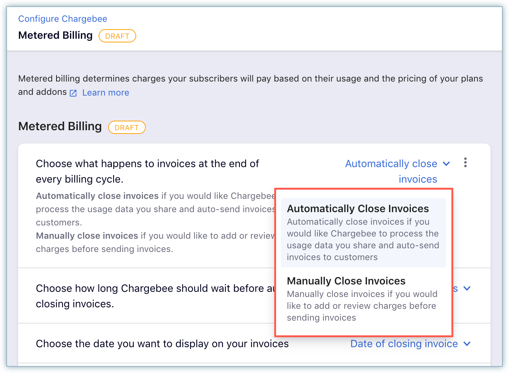The width and height of the screenshot is (509, 373).
Task: Open the Learn more link
Action: pyautogui.click(x=106, y=93)
